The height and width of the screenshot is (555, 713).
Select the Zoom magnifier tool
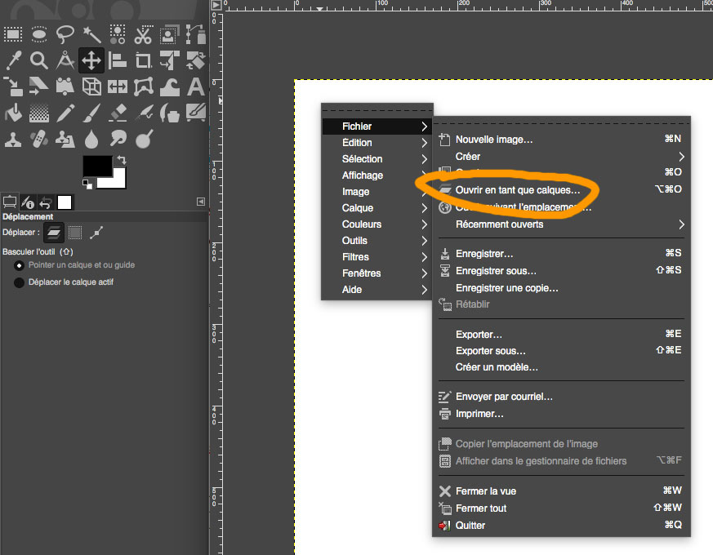[x=39, y=60]
